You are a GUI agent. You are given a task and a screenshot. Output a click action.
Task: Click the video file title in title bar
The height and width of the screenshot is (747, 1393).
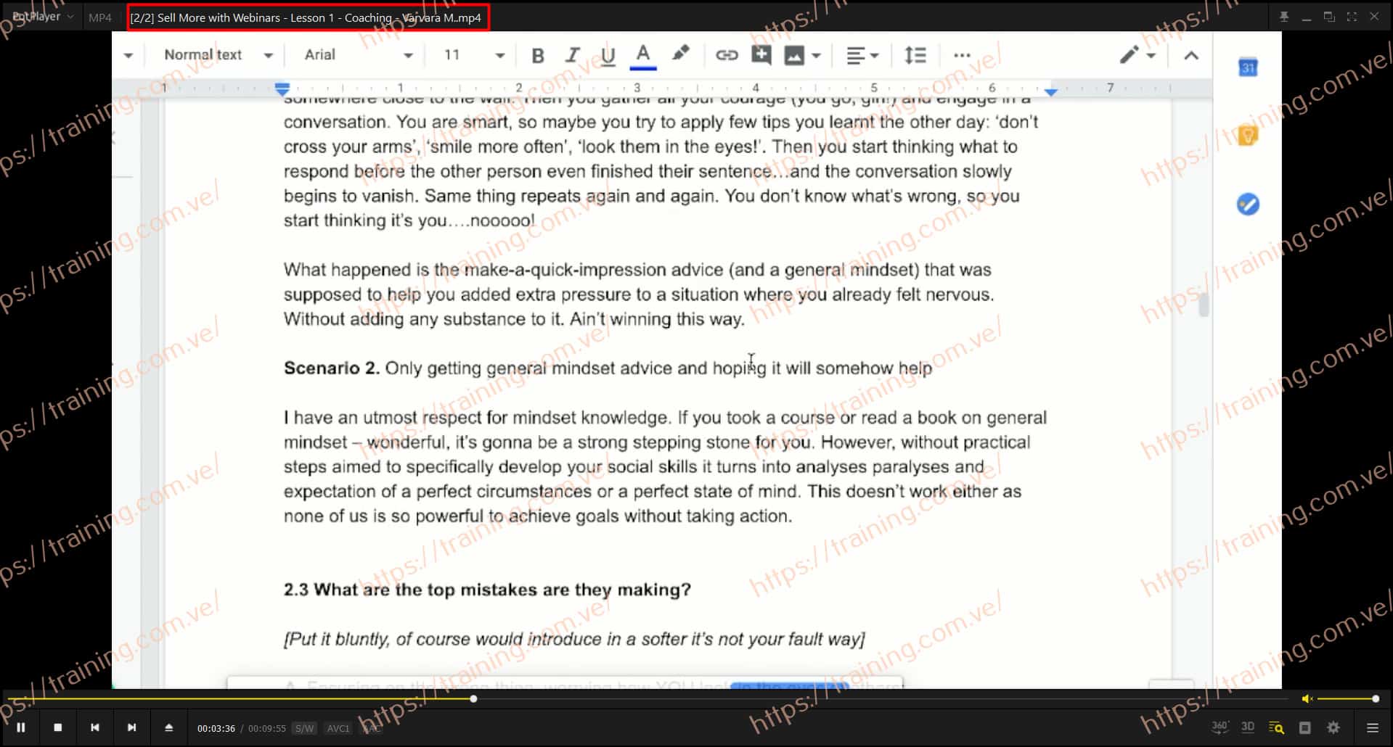click(306, 17)
